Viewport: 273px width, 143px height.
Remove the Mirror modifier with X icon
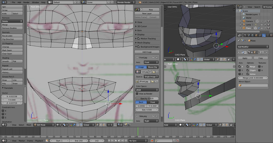267,52
